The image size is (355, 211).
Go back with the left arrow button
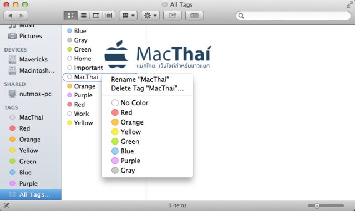click(10, 16)
